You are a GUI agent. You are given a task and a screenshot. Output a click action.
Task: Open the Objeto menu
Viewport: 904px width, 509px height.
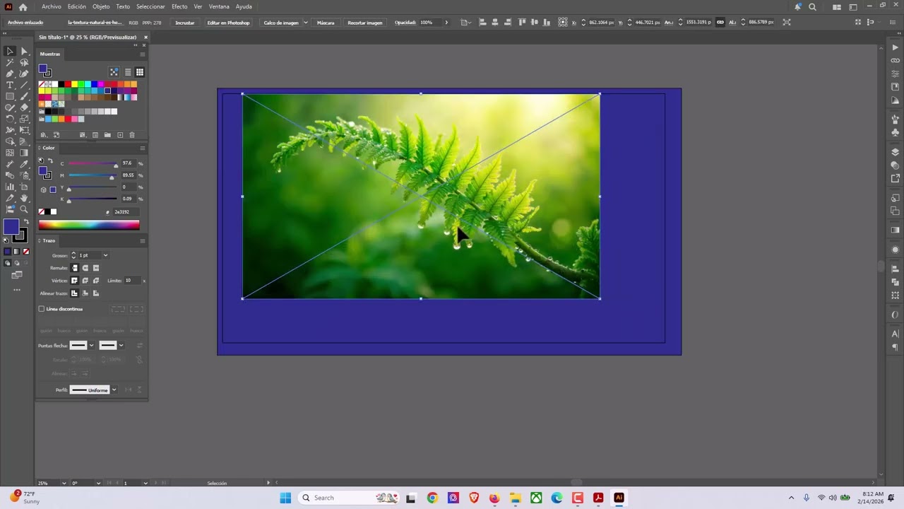click(101, 6)
